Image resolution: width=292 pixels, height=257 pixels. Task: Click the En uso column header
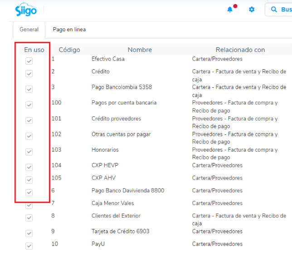(x=34, y=50)
